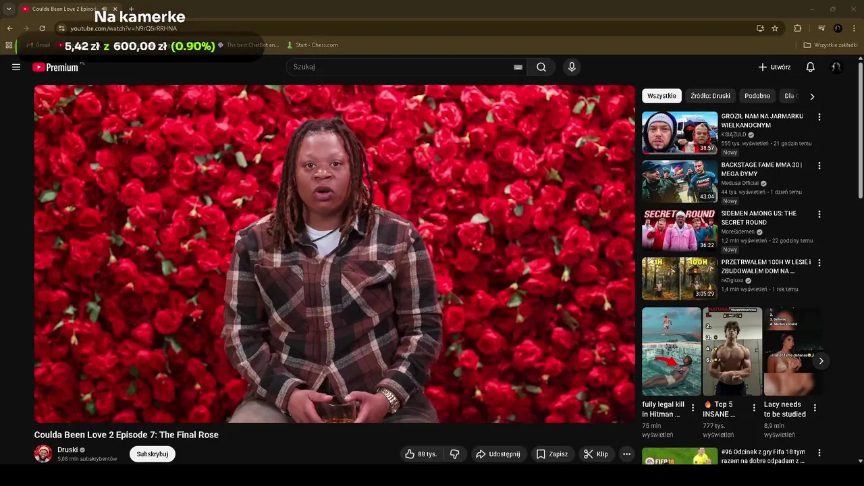864x486 pixels.
Task: Like the video with thumbs up
Action: [x=421, y=454]
